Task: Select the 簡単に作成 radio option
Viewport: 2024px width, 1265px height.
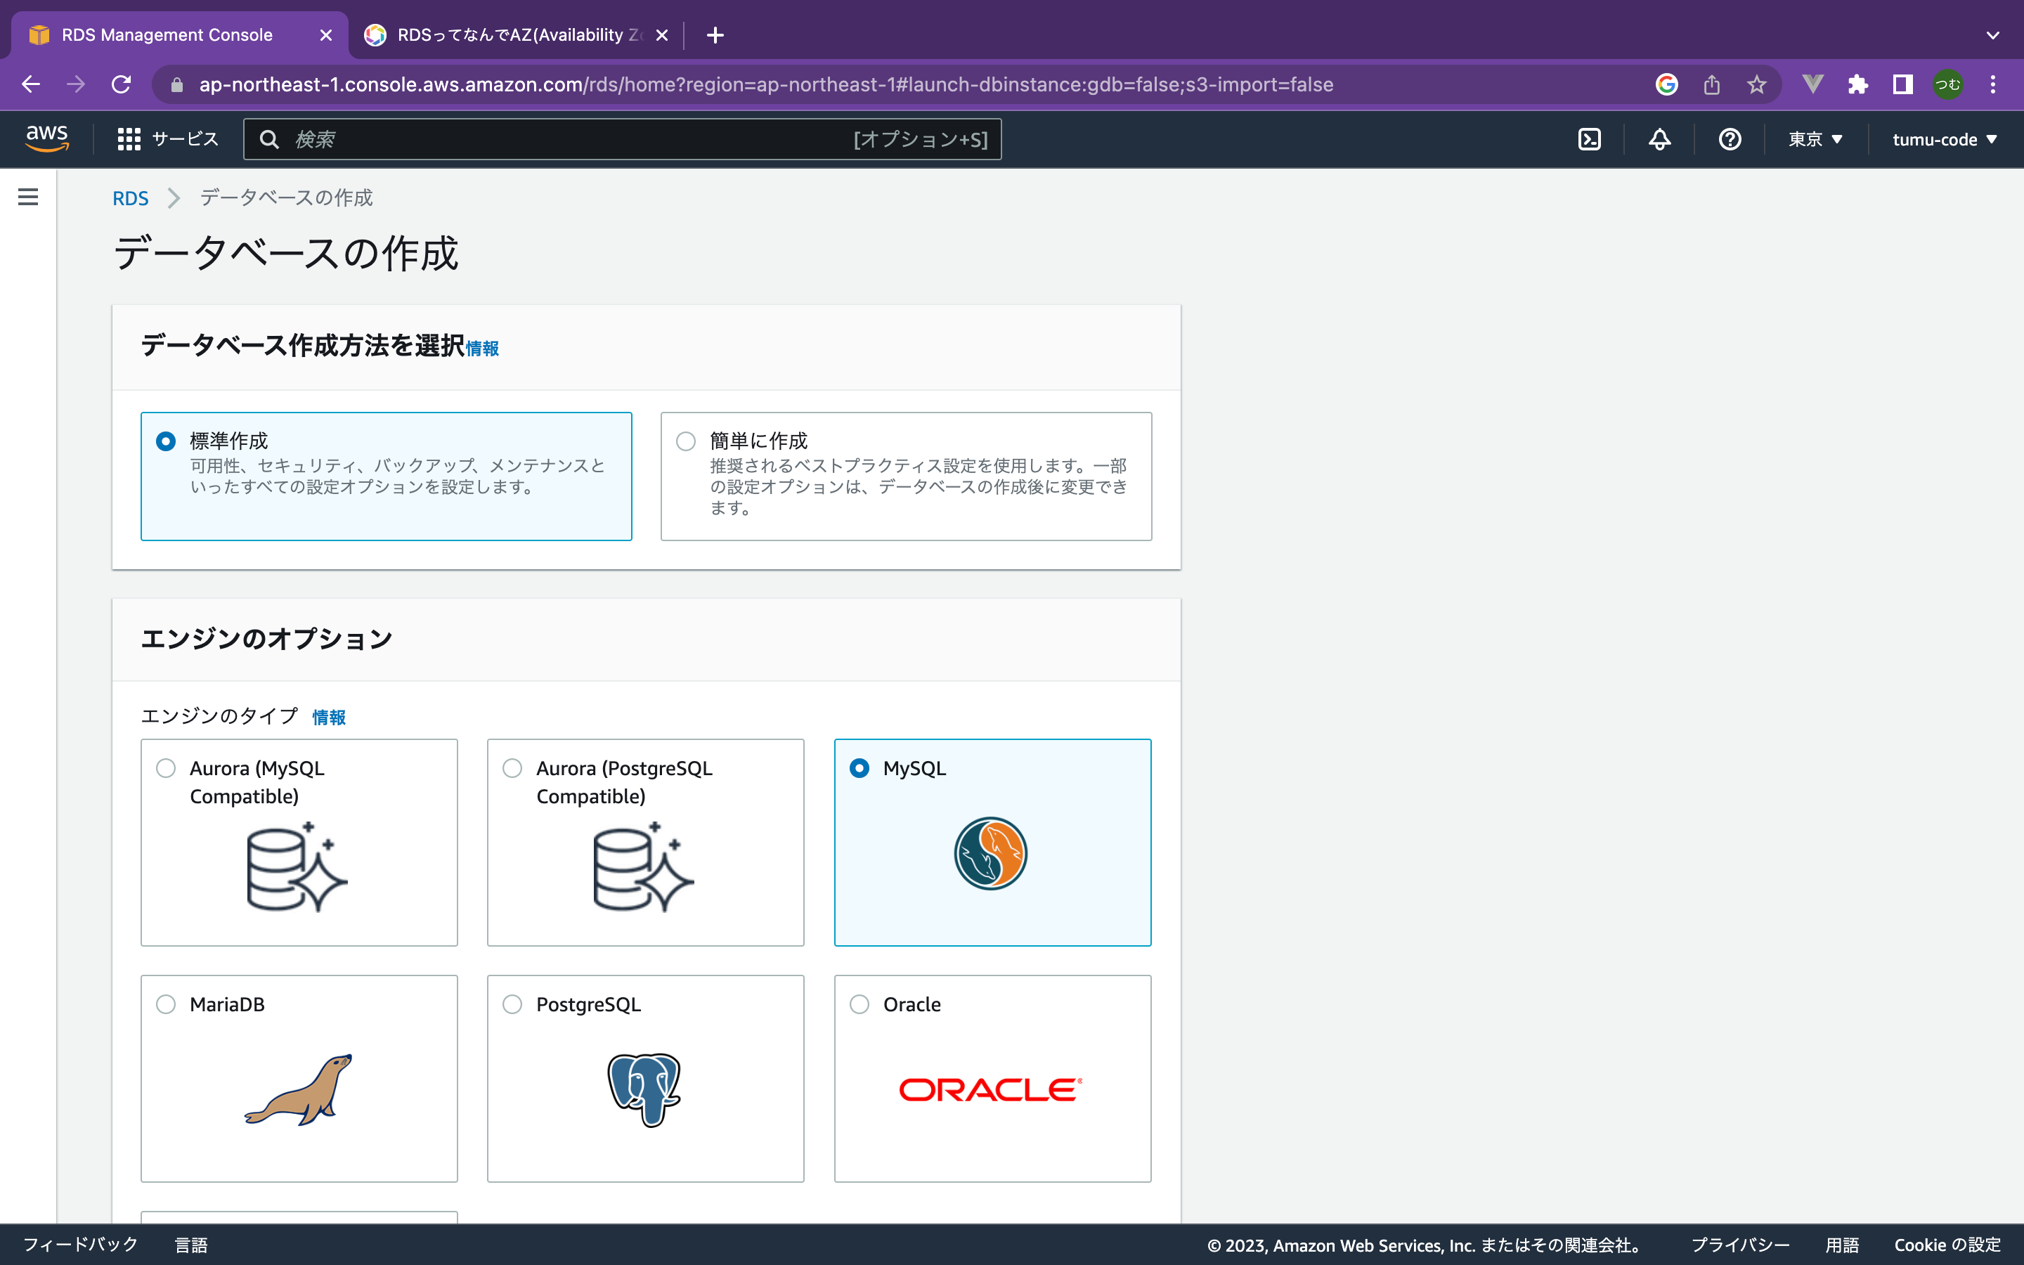Action: click(686, 441)
